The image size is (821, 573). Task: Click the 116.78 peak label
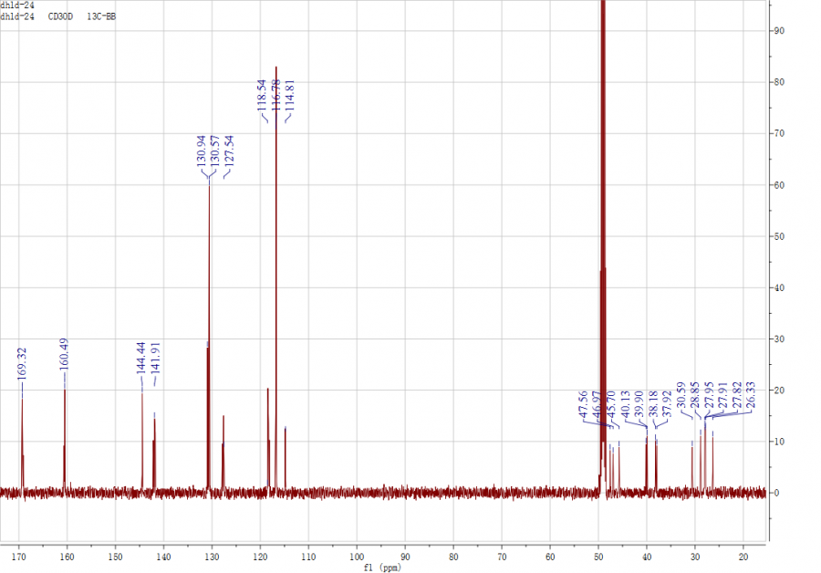276,95
